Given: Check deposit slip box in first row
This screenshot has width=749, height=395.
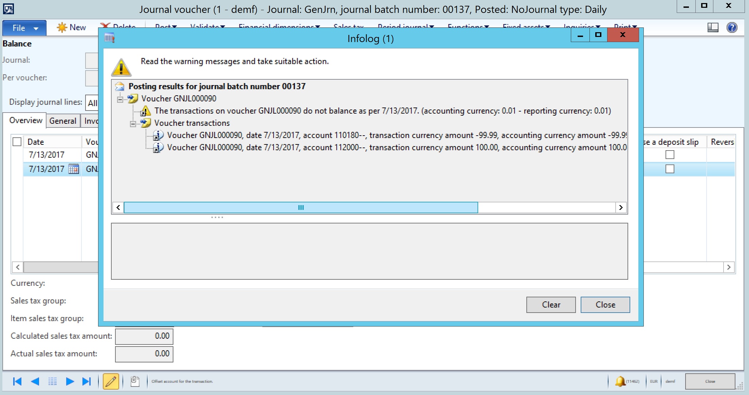Looking at the screenshot, I should pos(670,155).
